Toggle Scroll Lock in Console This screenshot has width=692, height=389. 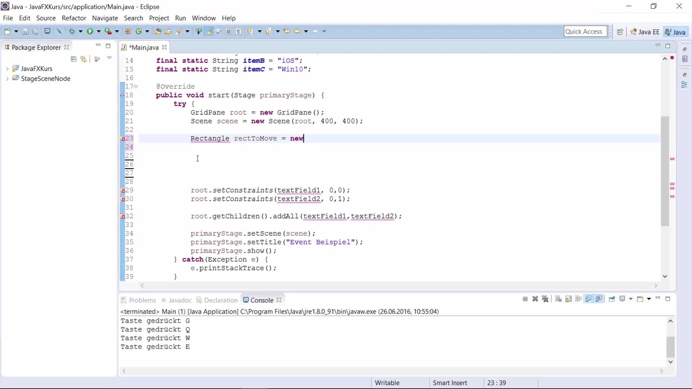[568, 299]
